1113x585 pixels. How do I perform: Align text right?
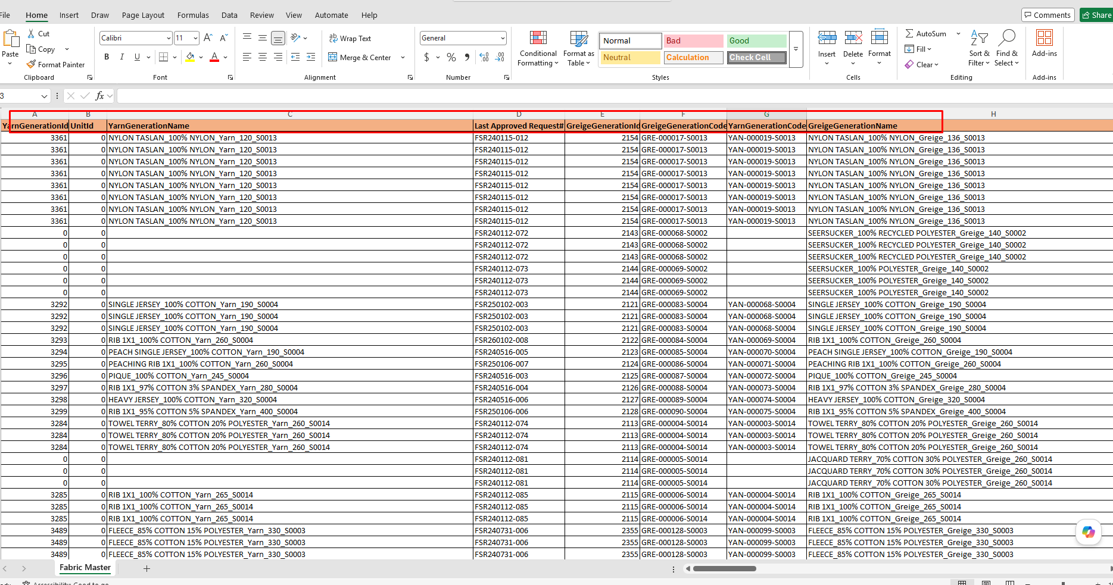pyautogui.click(x=278, y=57)
